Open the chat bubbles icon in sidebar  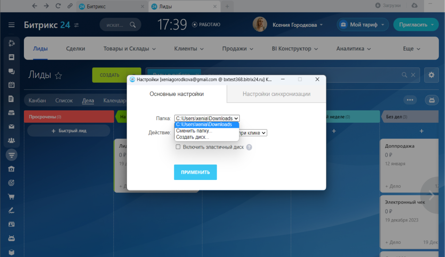click(11, 71)
